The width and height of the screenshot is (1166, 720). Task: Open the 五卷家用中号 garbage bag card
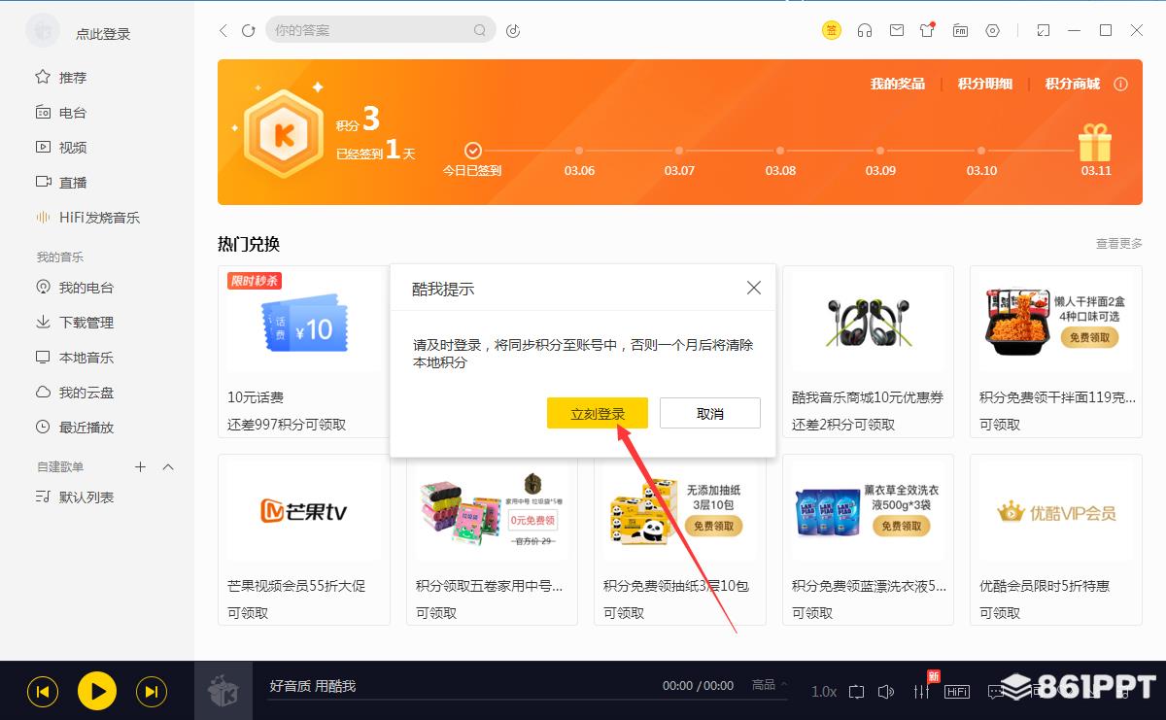click(492, 540)
